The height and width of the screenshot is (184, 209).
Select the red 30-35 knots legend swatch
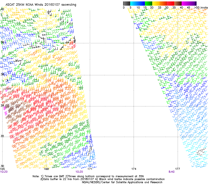coord(171,3)
